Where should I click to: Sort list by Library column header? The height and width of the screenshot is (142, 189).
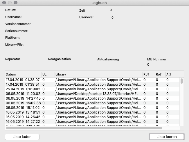pos(98,74)
